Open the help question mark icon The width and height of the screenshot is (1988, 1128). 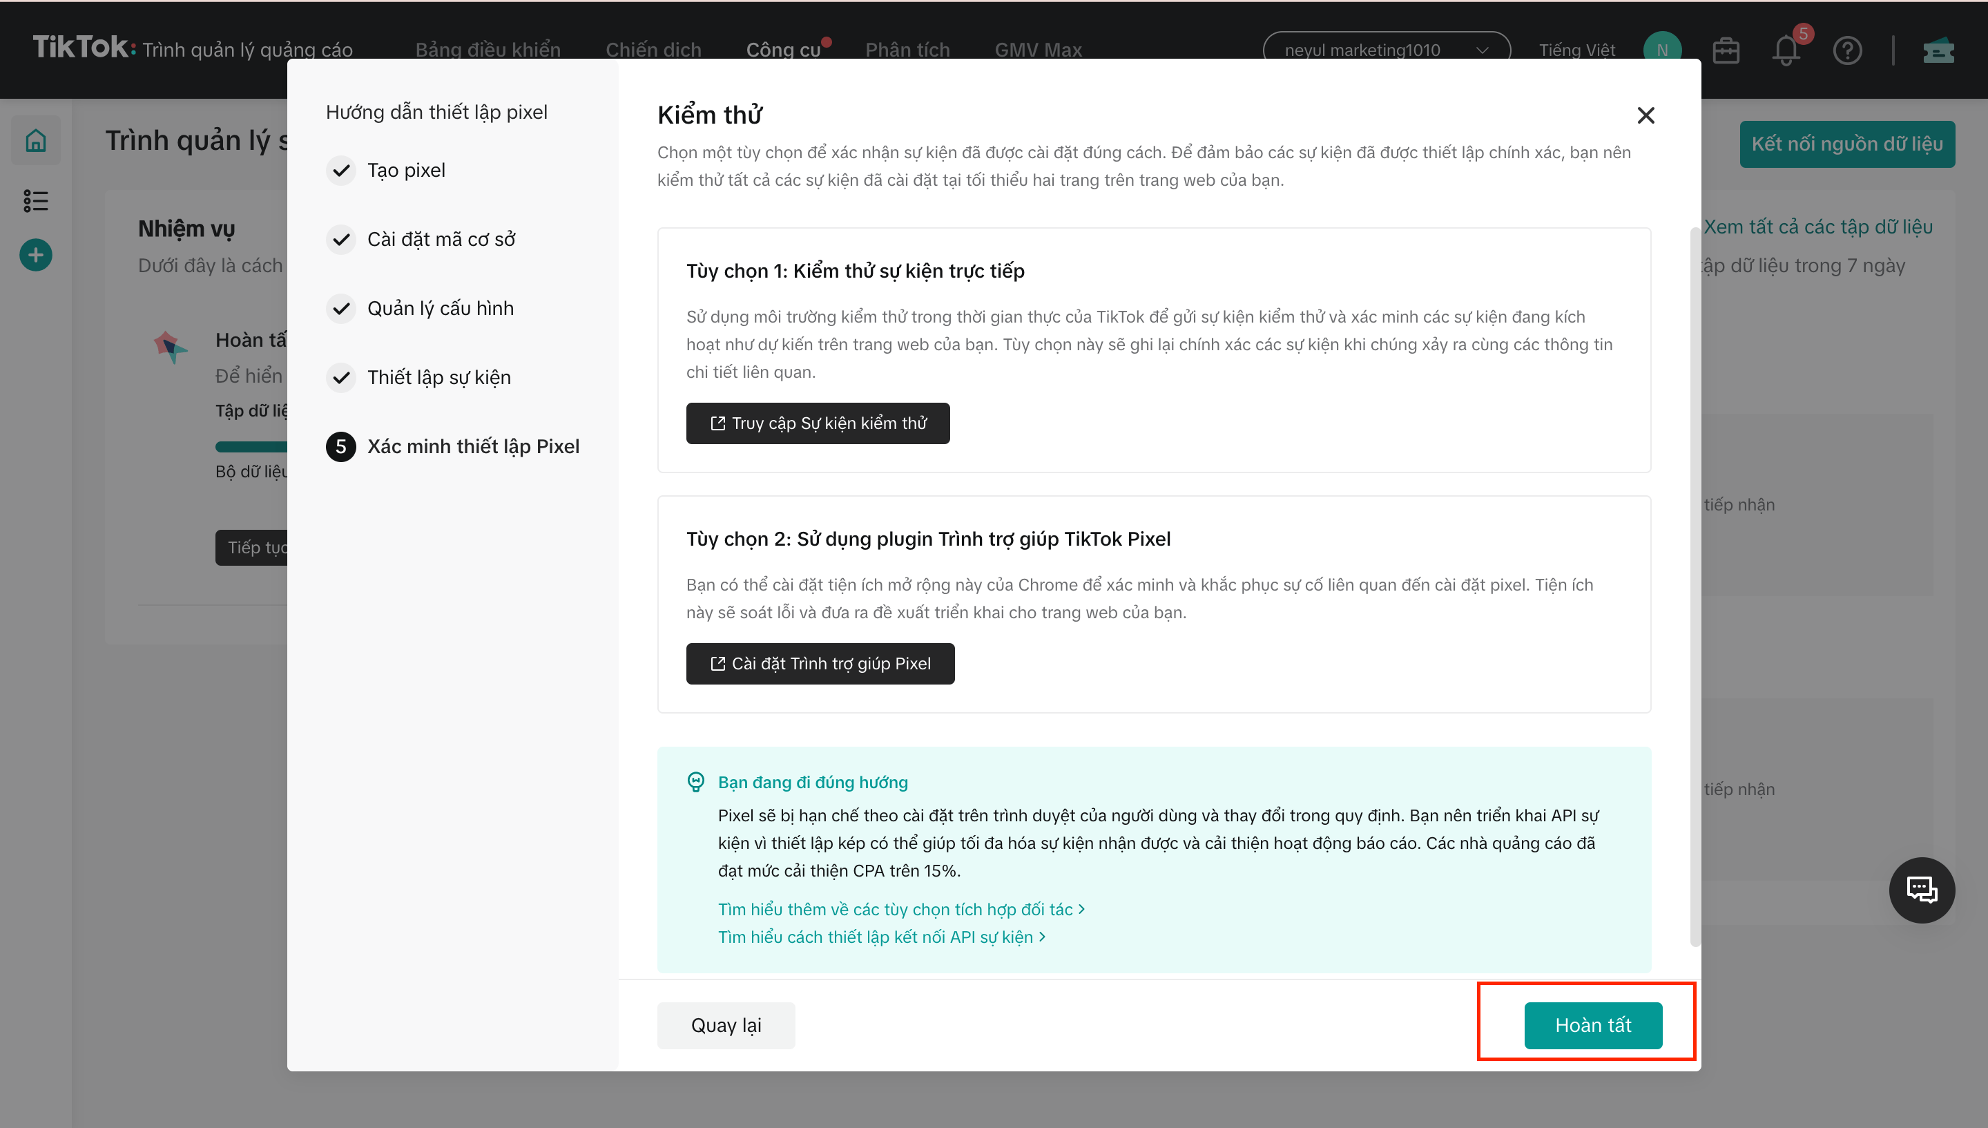click(1847, 50)
